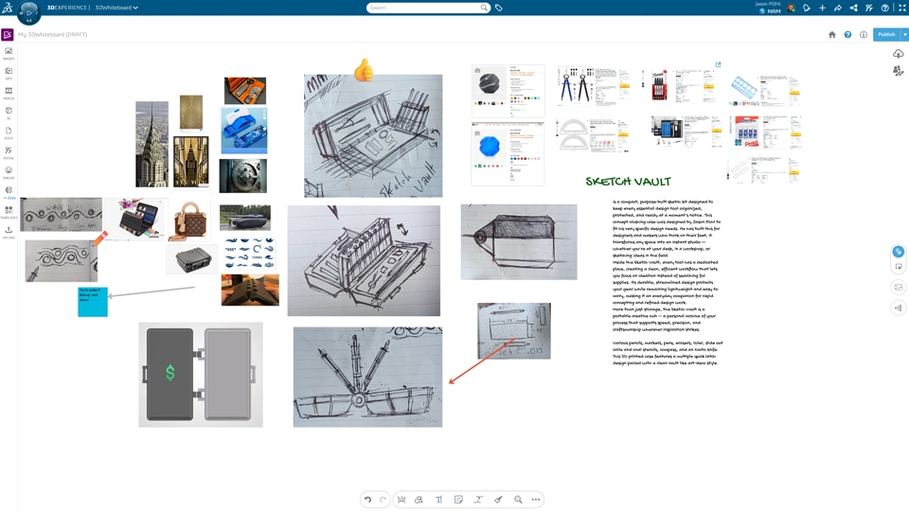This screenshot has height=511, width=909.
Task: Open the blue whiteboard help icon
Action: (847, 35)
